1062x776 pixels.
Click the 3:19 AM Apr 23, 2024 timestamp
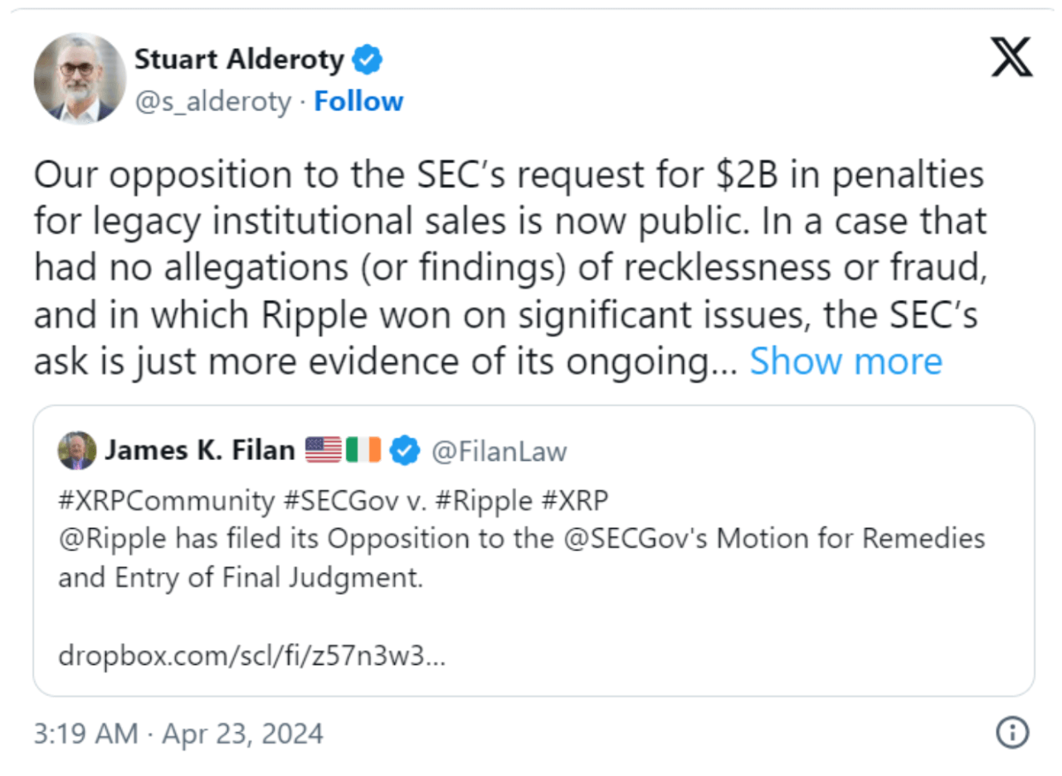click(178, 734)
